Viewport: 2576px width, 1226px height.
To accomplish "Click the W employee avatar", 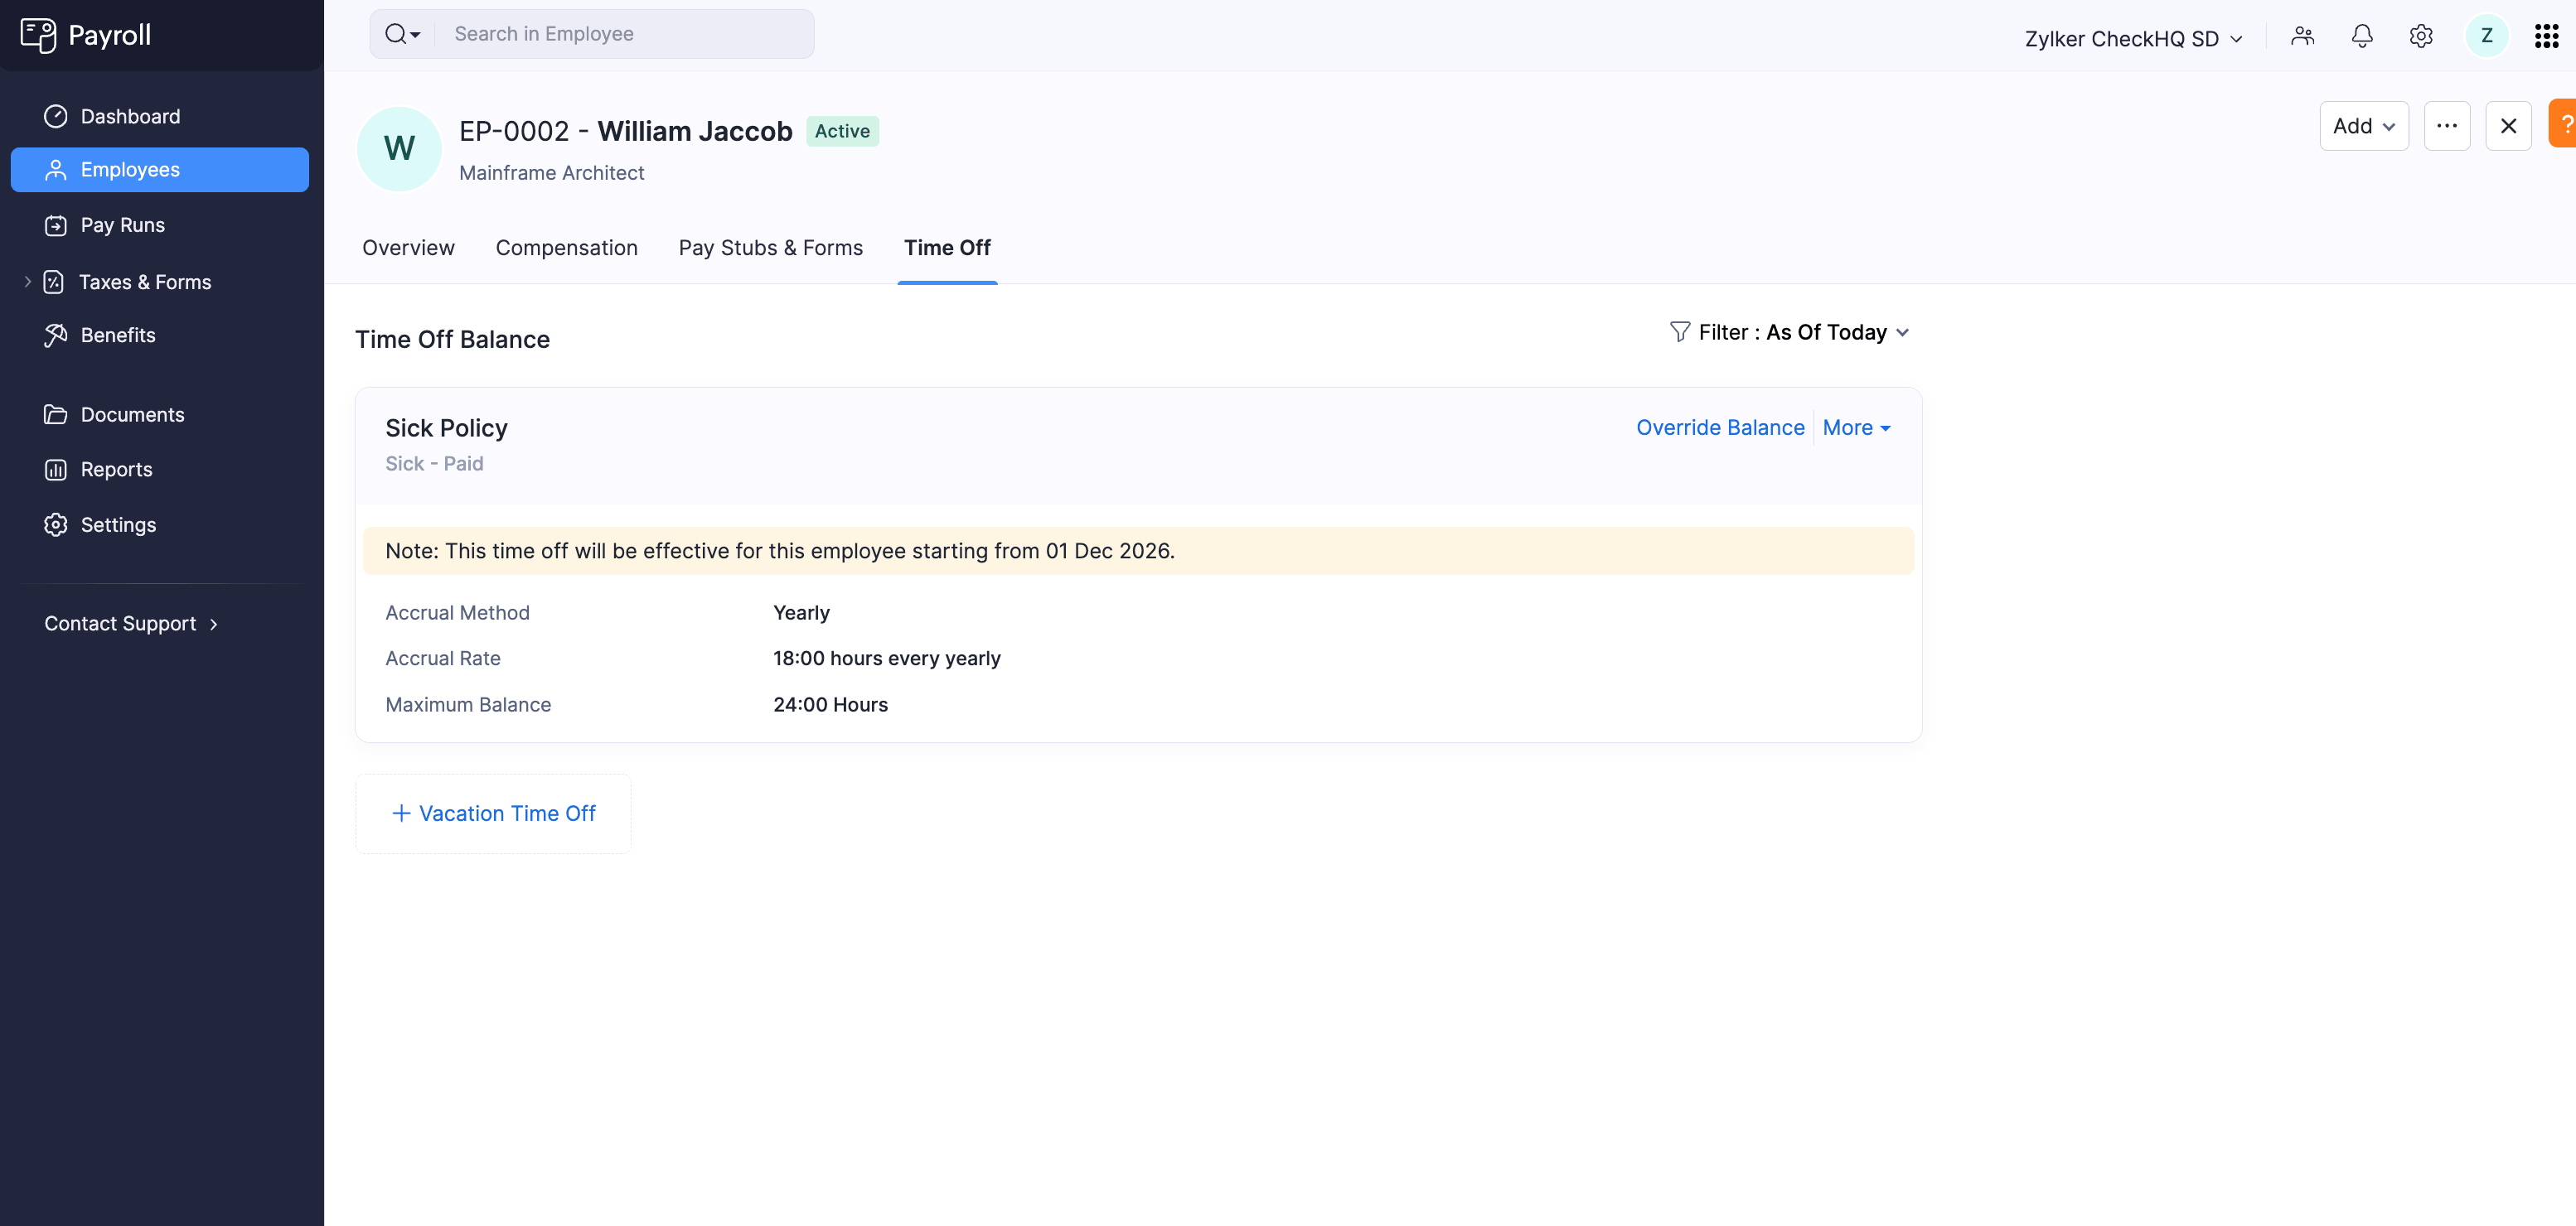I will (399, 149).
